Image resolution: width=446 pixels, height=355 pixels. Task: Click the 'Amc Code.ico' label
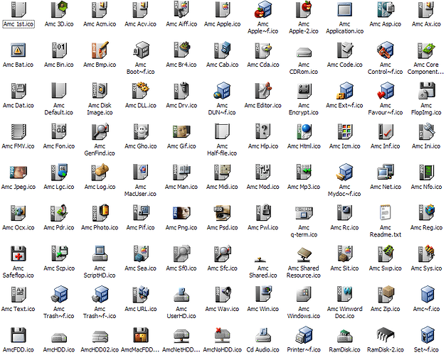click(x=344, y=65)
